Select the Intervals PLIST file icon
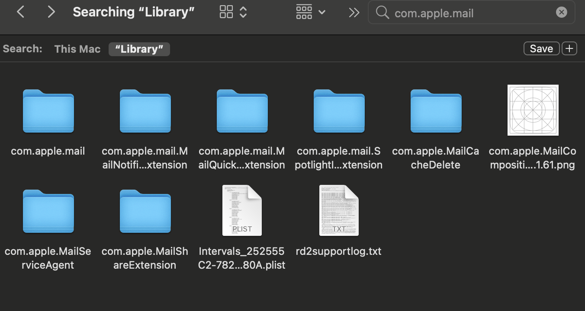Image resolution: width=585 pixels, height=311 pixels. click(x=242, y=210)
